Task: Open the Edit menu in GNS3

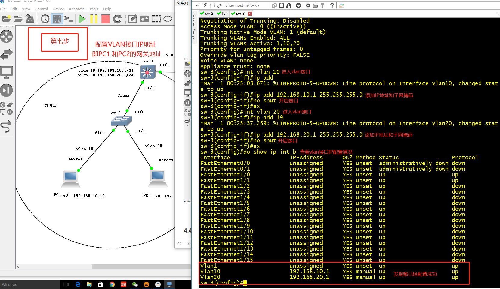Action: click(14, 9)
